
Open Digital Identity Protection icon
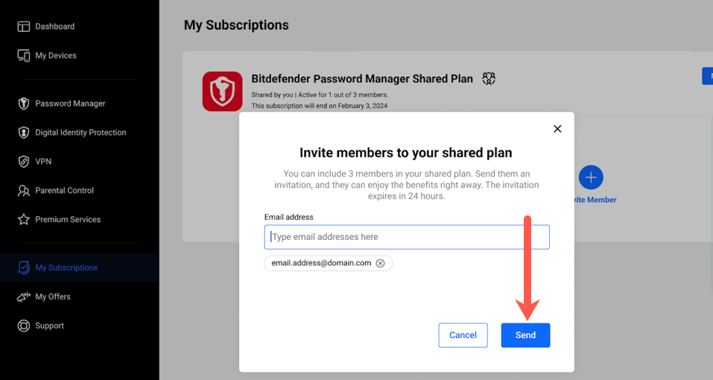point(24,133)
